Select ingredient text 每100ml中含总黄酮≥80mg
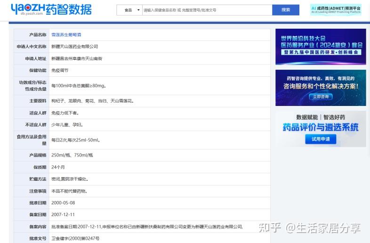This screenshot has width=370, height=243. pyautogui.click(x=79, y=86)
